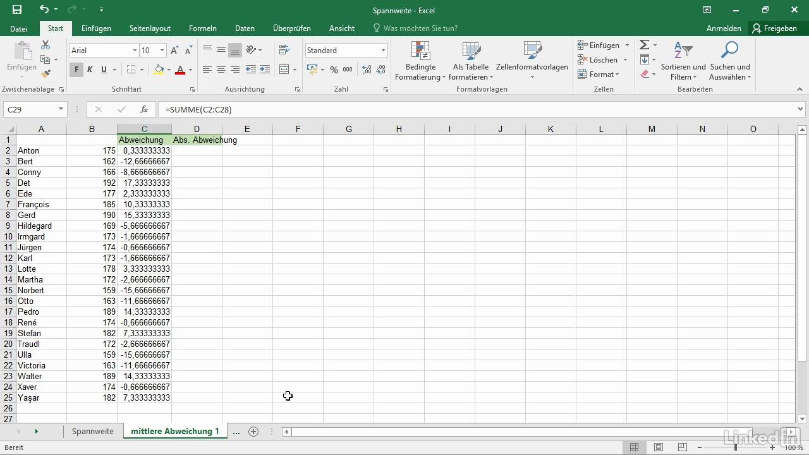
Task: Click the Format Painter brush icon
Action: coord(46,74)
